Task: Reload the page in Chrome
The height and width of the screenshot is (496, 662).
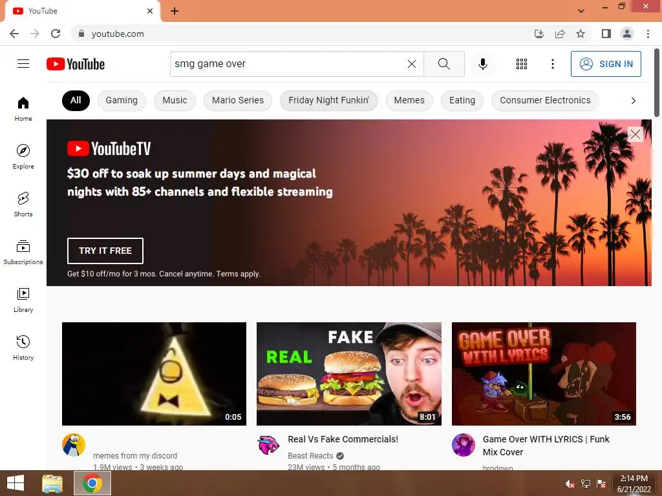Action: click(x=56, y=34)
